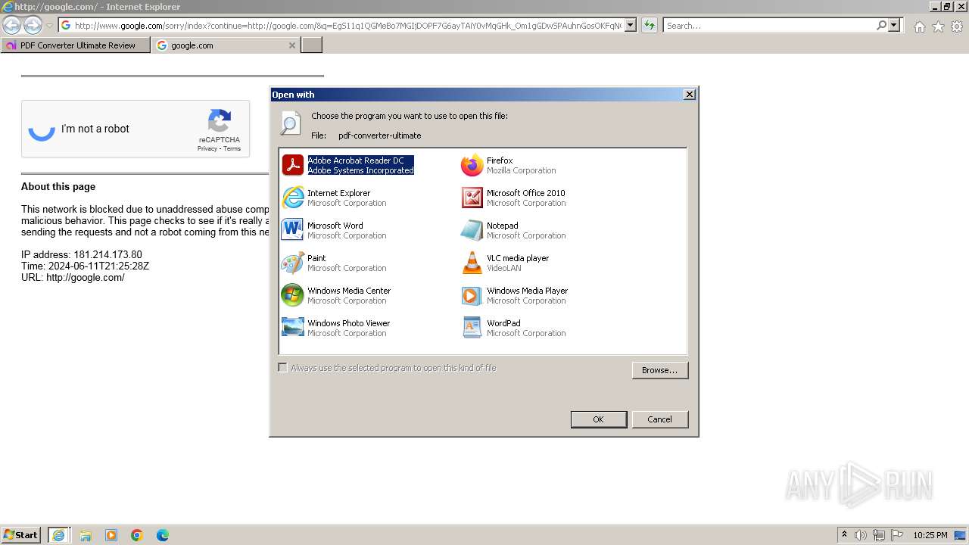Open File Explorer folder on taskbar
The width and height of the screenshot is (969, 545).
tap(86, 535)
